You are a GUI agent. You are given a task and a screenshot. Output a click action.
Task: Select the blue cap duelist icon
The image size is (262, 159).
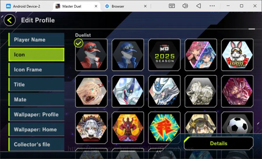[x=128, y=55]
